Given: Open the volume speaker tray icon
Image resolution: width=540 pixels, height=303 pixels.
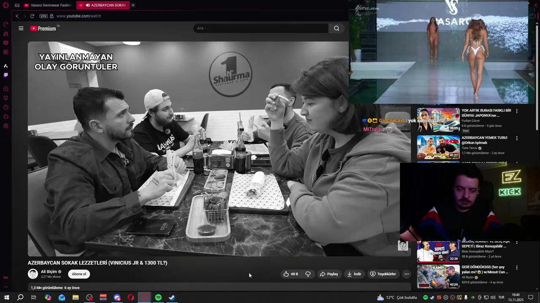Looking at the screenshot, I should pyautogui.click(x=493, y=298).
